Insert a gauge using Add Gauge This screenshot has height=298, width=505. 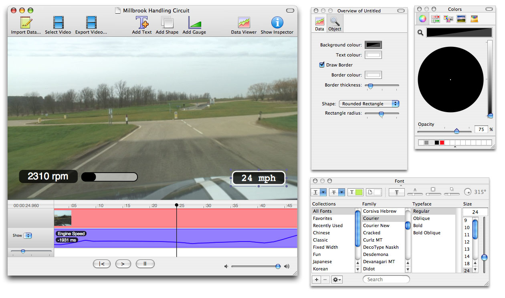point(194,22)
